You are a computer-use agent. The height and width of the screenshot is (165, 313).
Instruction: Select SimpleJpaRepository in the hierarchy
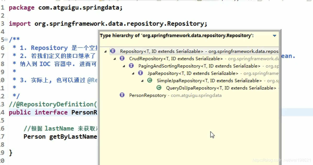[209, 81]
